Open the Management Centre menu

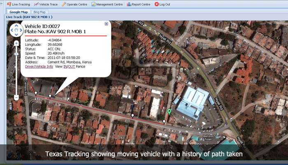pos(107,4)
